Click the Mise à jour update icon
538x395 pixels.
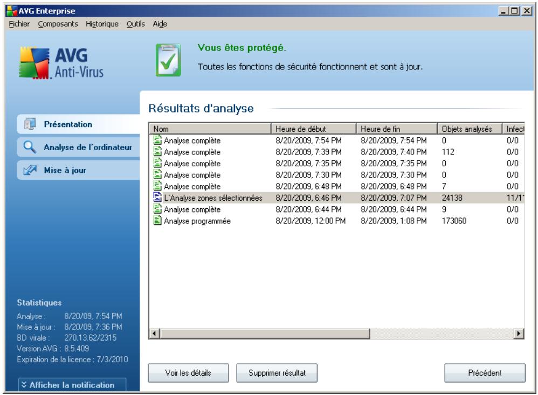[30, 170]
